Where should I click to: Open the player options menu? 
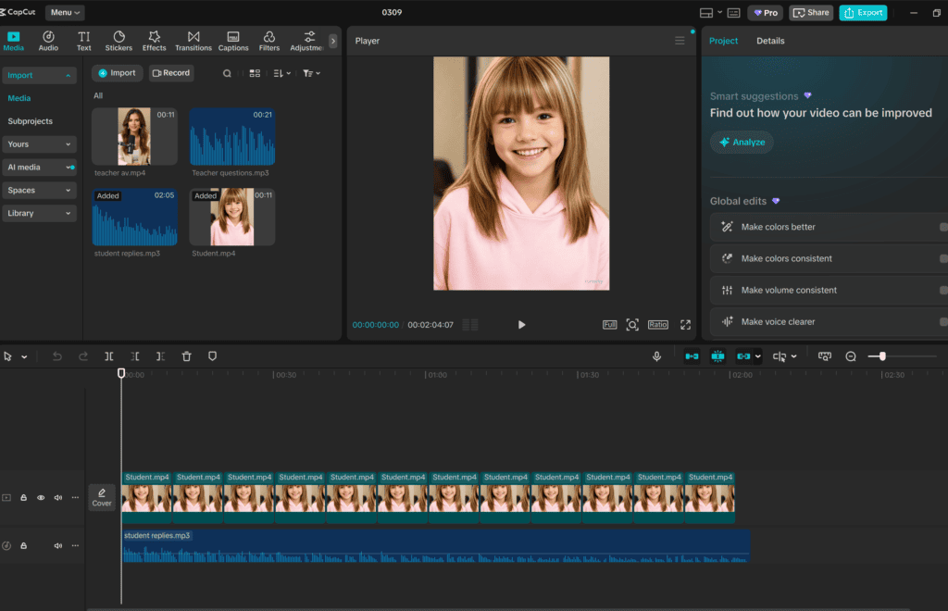(x=680, y=41)
